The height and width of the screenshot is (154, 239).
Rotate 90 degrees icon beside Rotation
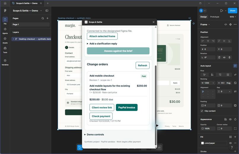[x=219, y=57]
